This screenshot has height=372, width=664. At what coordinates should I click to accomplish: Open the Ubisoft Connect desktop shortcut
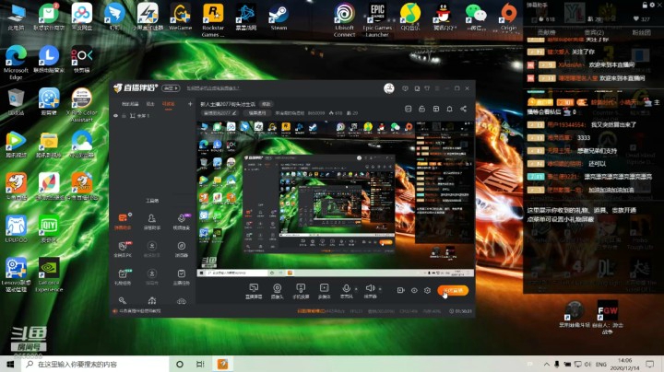[x=344, y=20]
